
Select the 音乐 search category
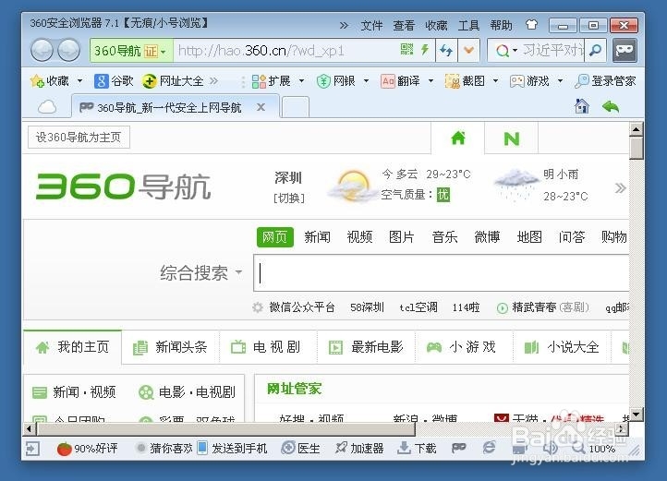click(444, 237)
